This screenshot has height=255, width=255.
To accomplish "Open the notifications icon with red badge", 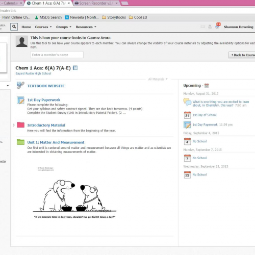I will 217,25.
